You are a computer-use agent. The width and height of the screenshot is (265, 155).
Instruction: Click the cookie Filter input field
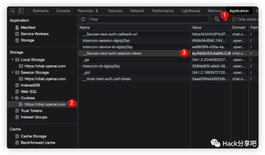[x=148, y=19]
